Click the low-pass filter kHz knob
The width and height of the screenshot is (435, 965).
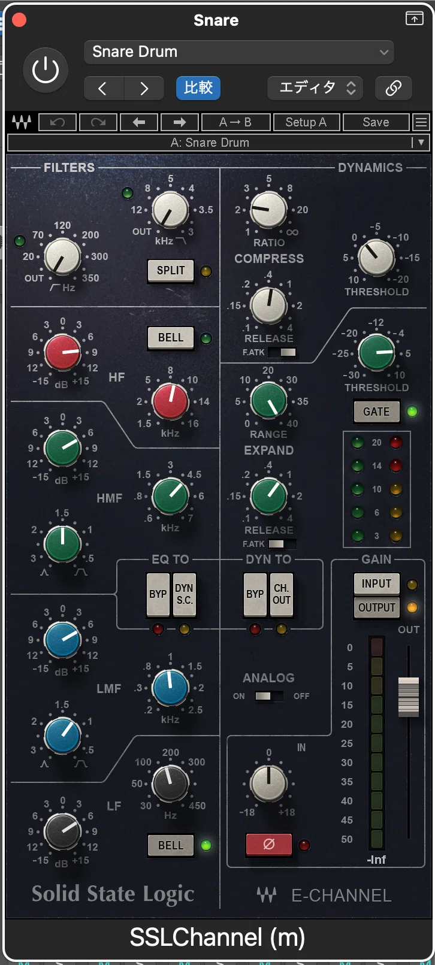click(x=171, y=210)
